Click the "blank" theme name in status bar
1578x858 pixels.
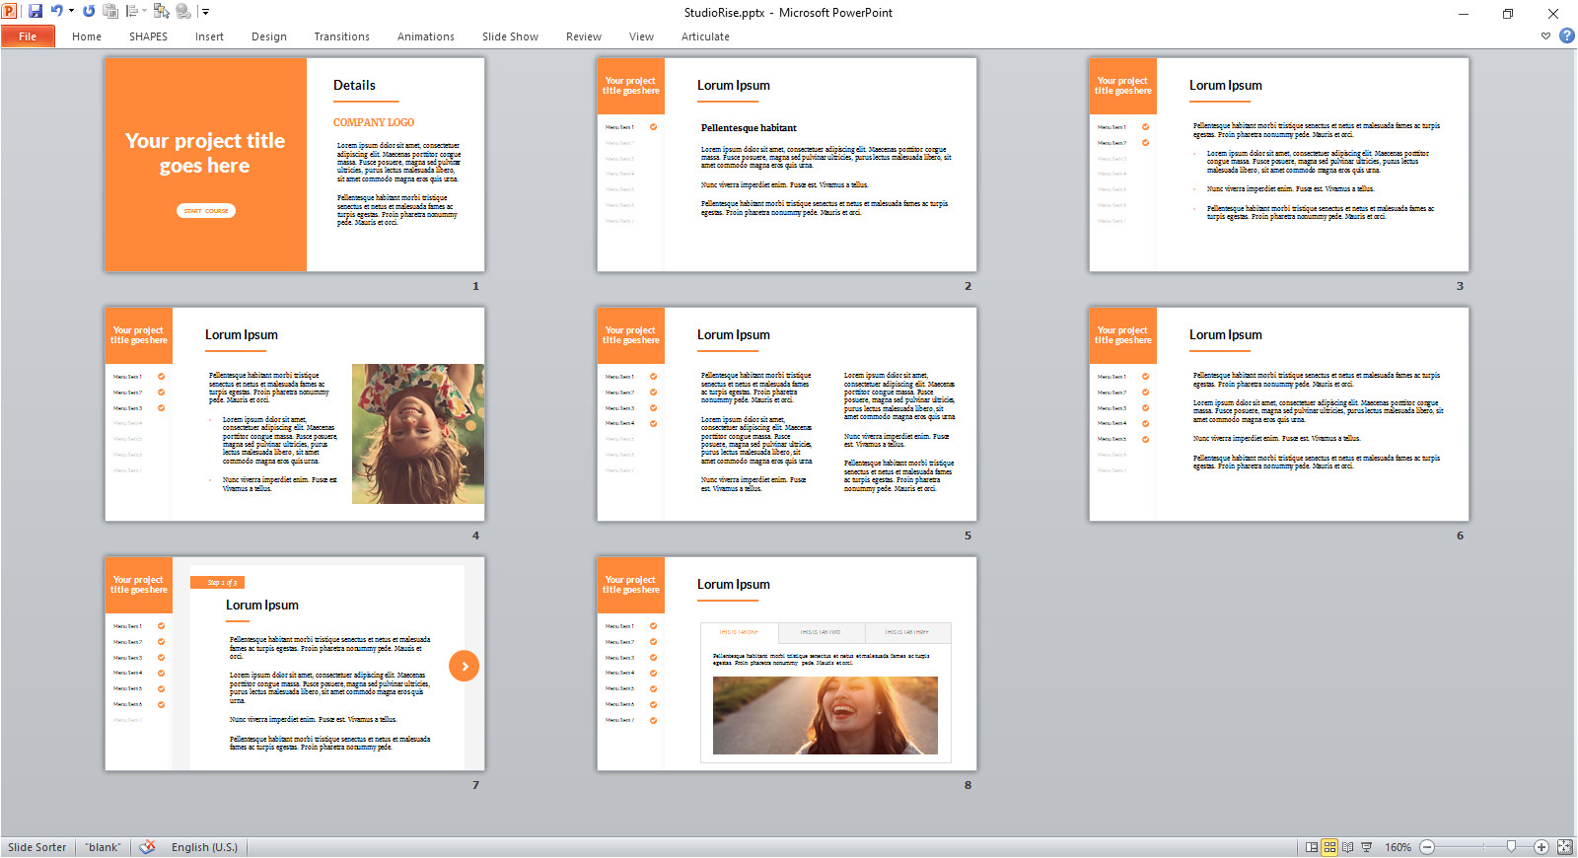(x=103, y=847)
